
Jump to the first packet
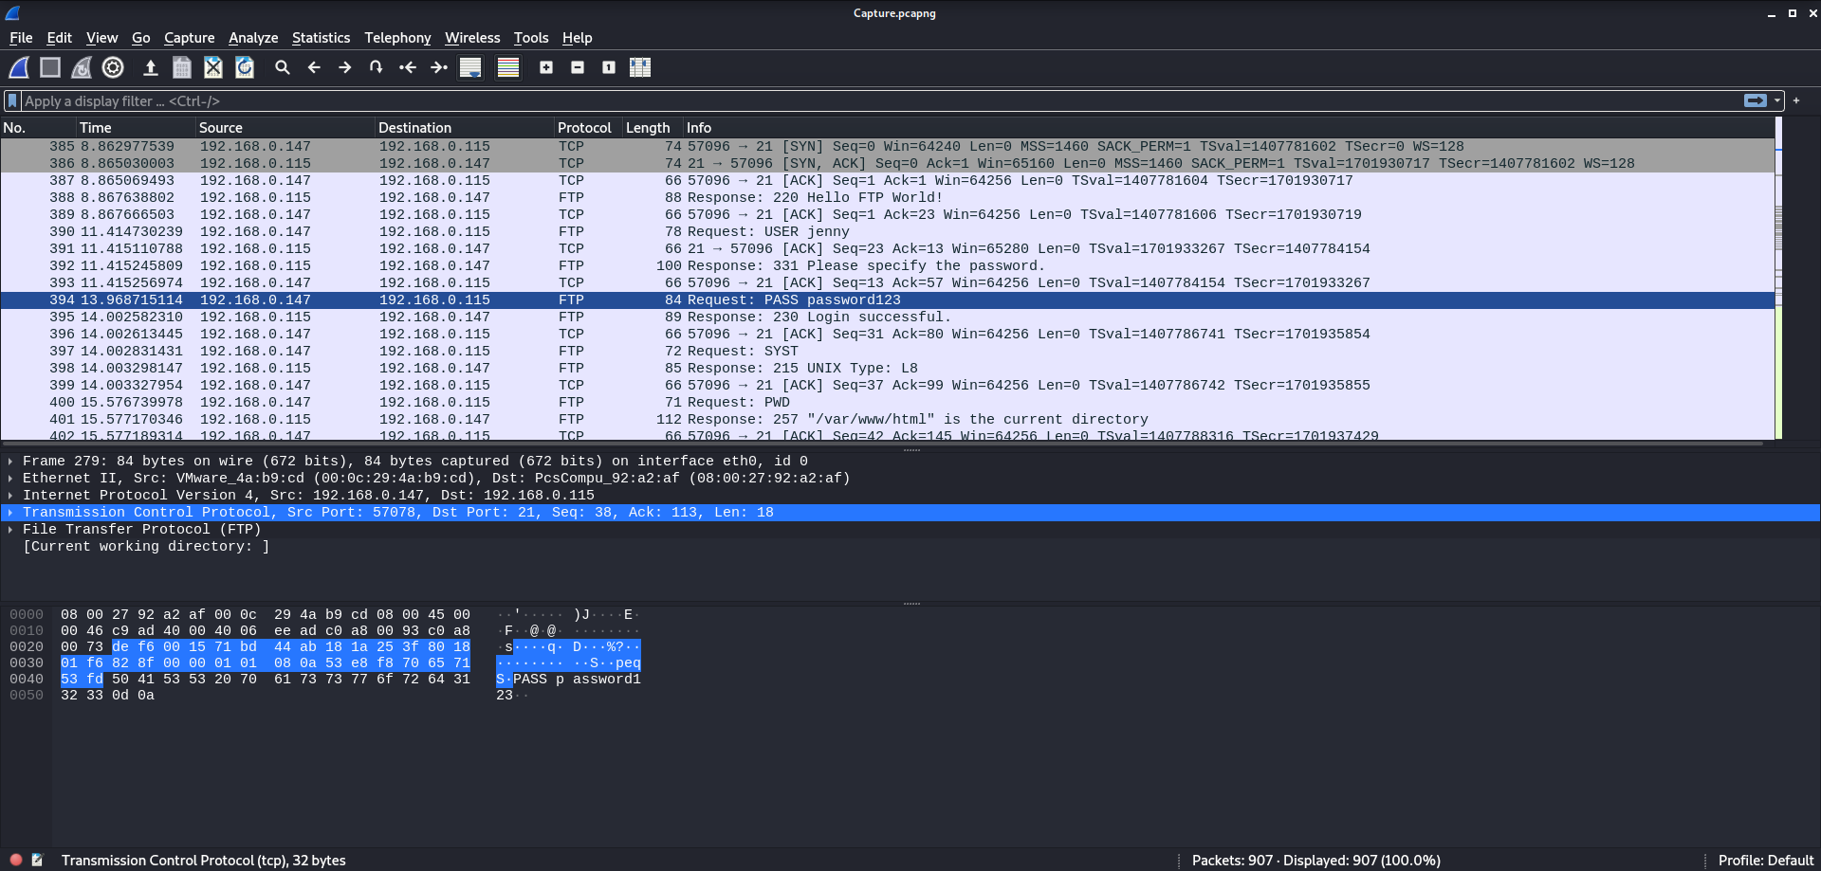point(408,67)
